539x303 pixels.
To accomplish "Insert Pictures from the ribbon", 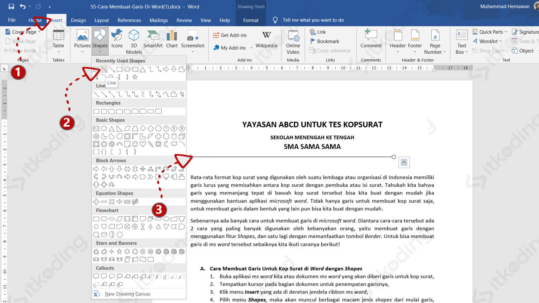I will tap(83, 42).
